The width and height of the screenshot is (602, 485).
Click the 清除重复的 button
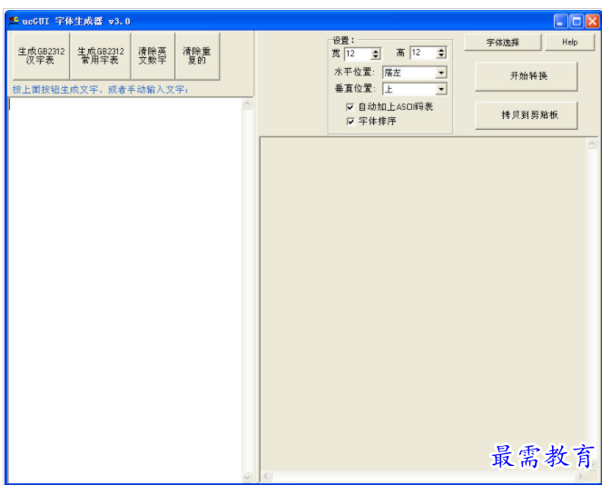[x=197, y=56]
